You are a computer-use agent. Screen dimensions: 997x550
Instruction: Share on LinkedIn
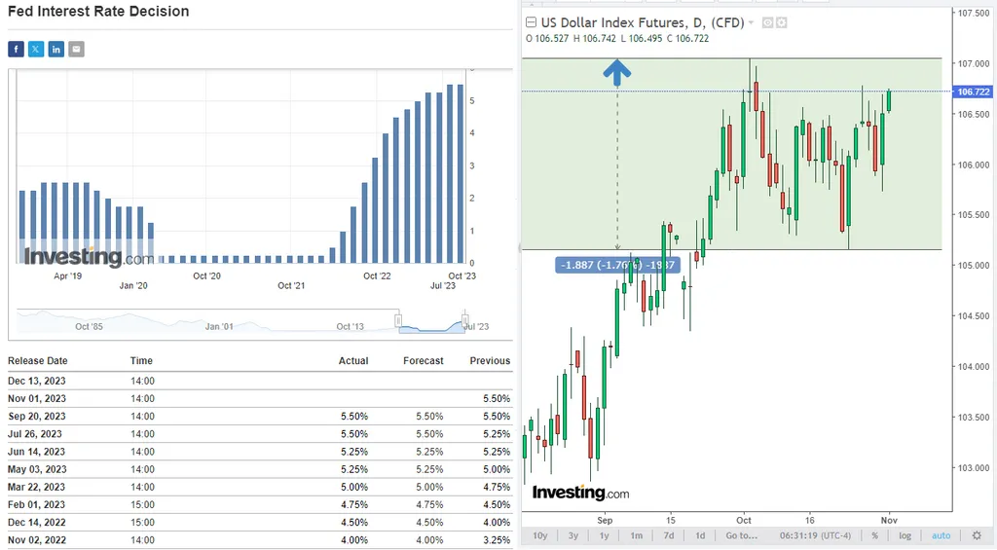click(x=56, y=49)
